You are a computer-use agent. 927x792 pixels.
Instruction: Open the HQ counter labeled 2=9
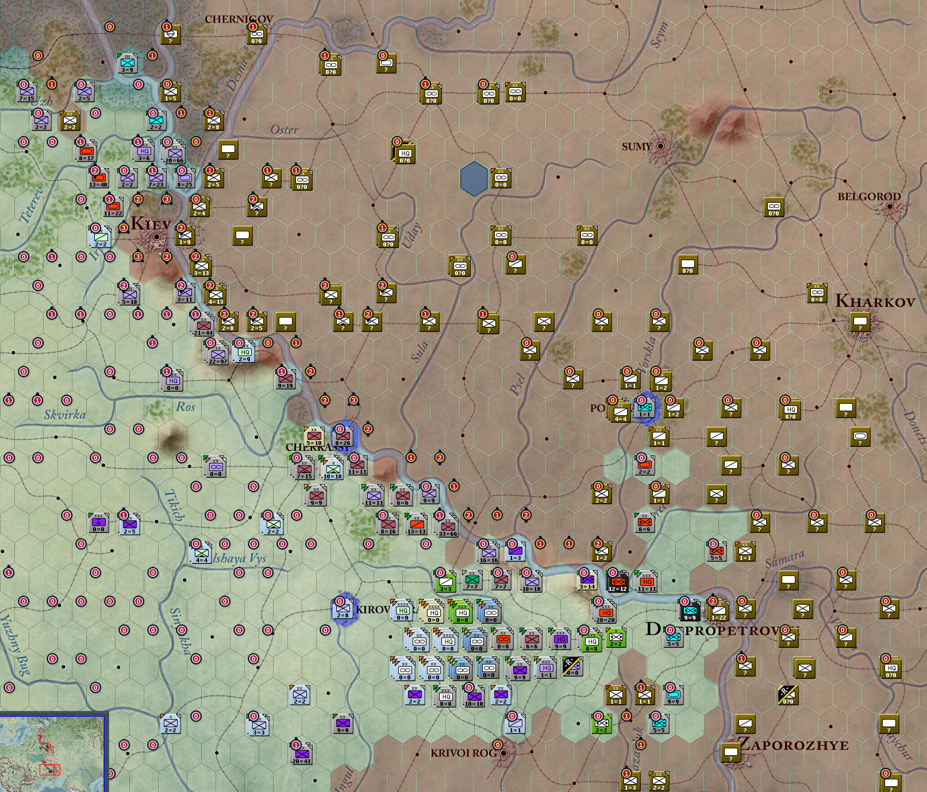click(245, 353)
